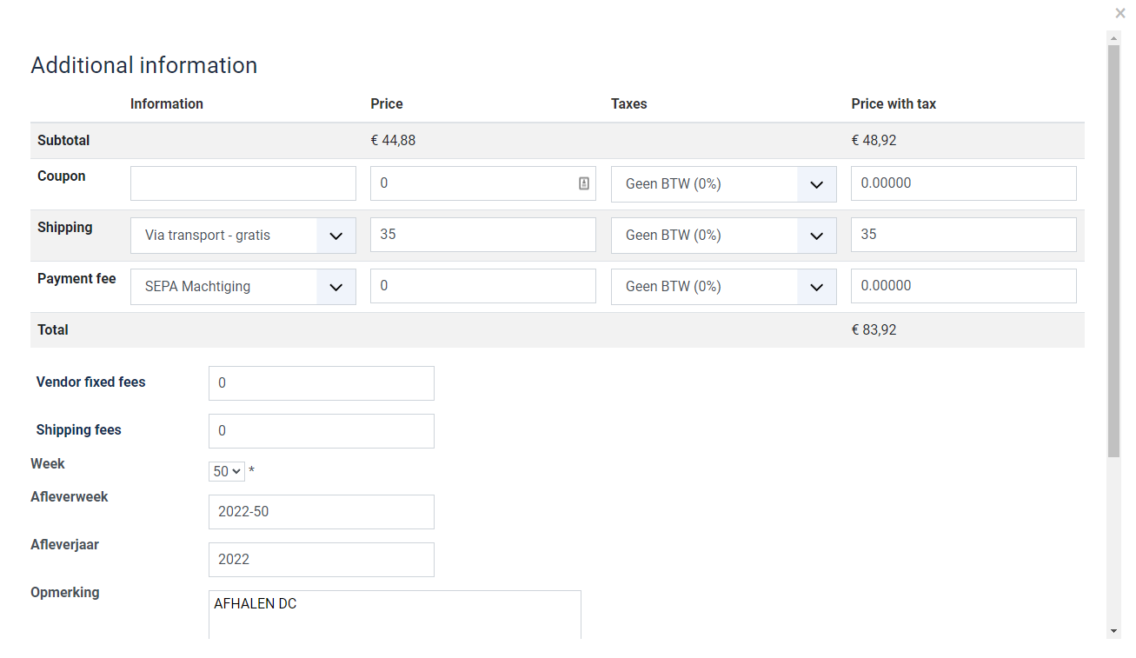Image resolution: width=1136 pixels, height=658 pixels.
Task: Click the Afleverweek input field
Action: coord(321,512)
